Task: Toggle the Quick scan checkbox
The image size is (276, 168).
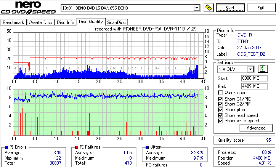Action: point(220,93)
